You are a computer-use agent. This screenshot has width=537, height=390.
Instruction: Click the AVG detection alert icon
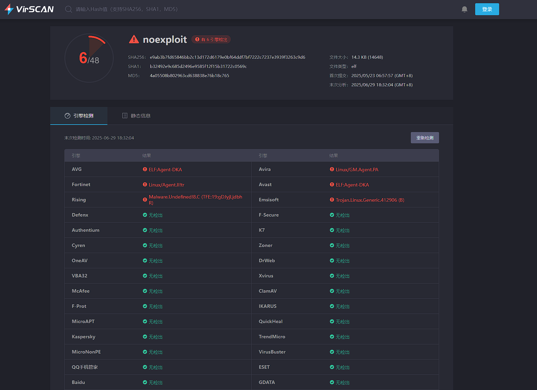tap(145, 170)
